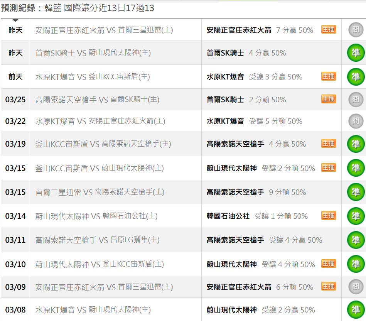Screen dimensions: 366x321
Task: Click prediction 安陽正官庄赤紅火箭 7分贏 50%
Action: click(260, 30)
